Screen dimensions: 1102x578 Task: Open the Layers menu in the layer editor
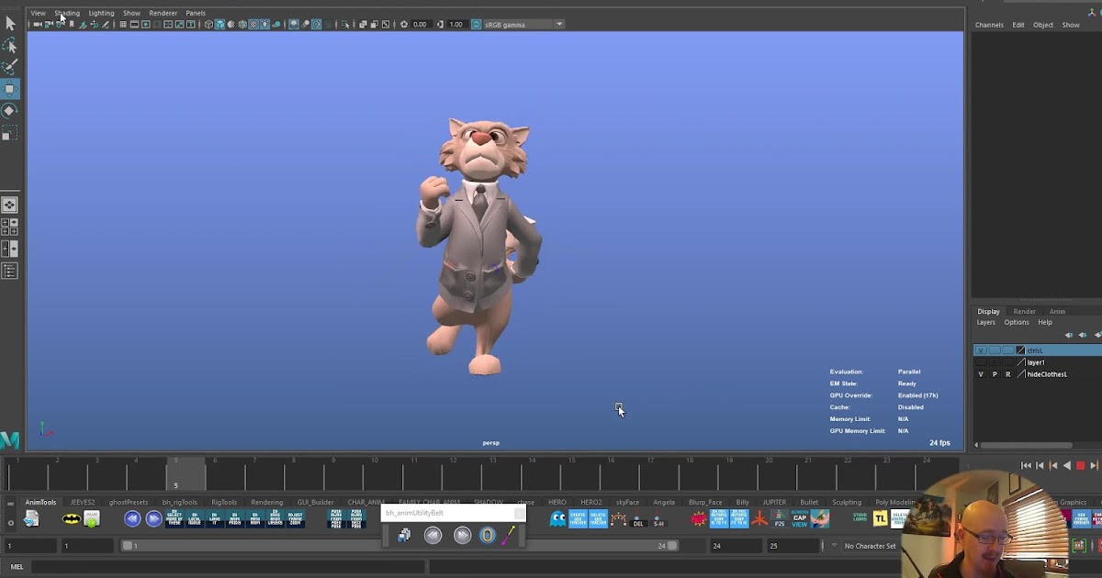(986, 322)
